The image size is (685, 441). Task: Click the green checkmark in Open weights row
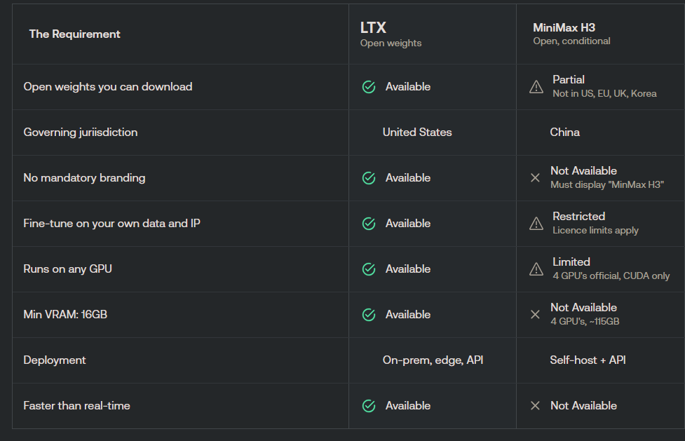(369, 87)
